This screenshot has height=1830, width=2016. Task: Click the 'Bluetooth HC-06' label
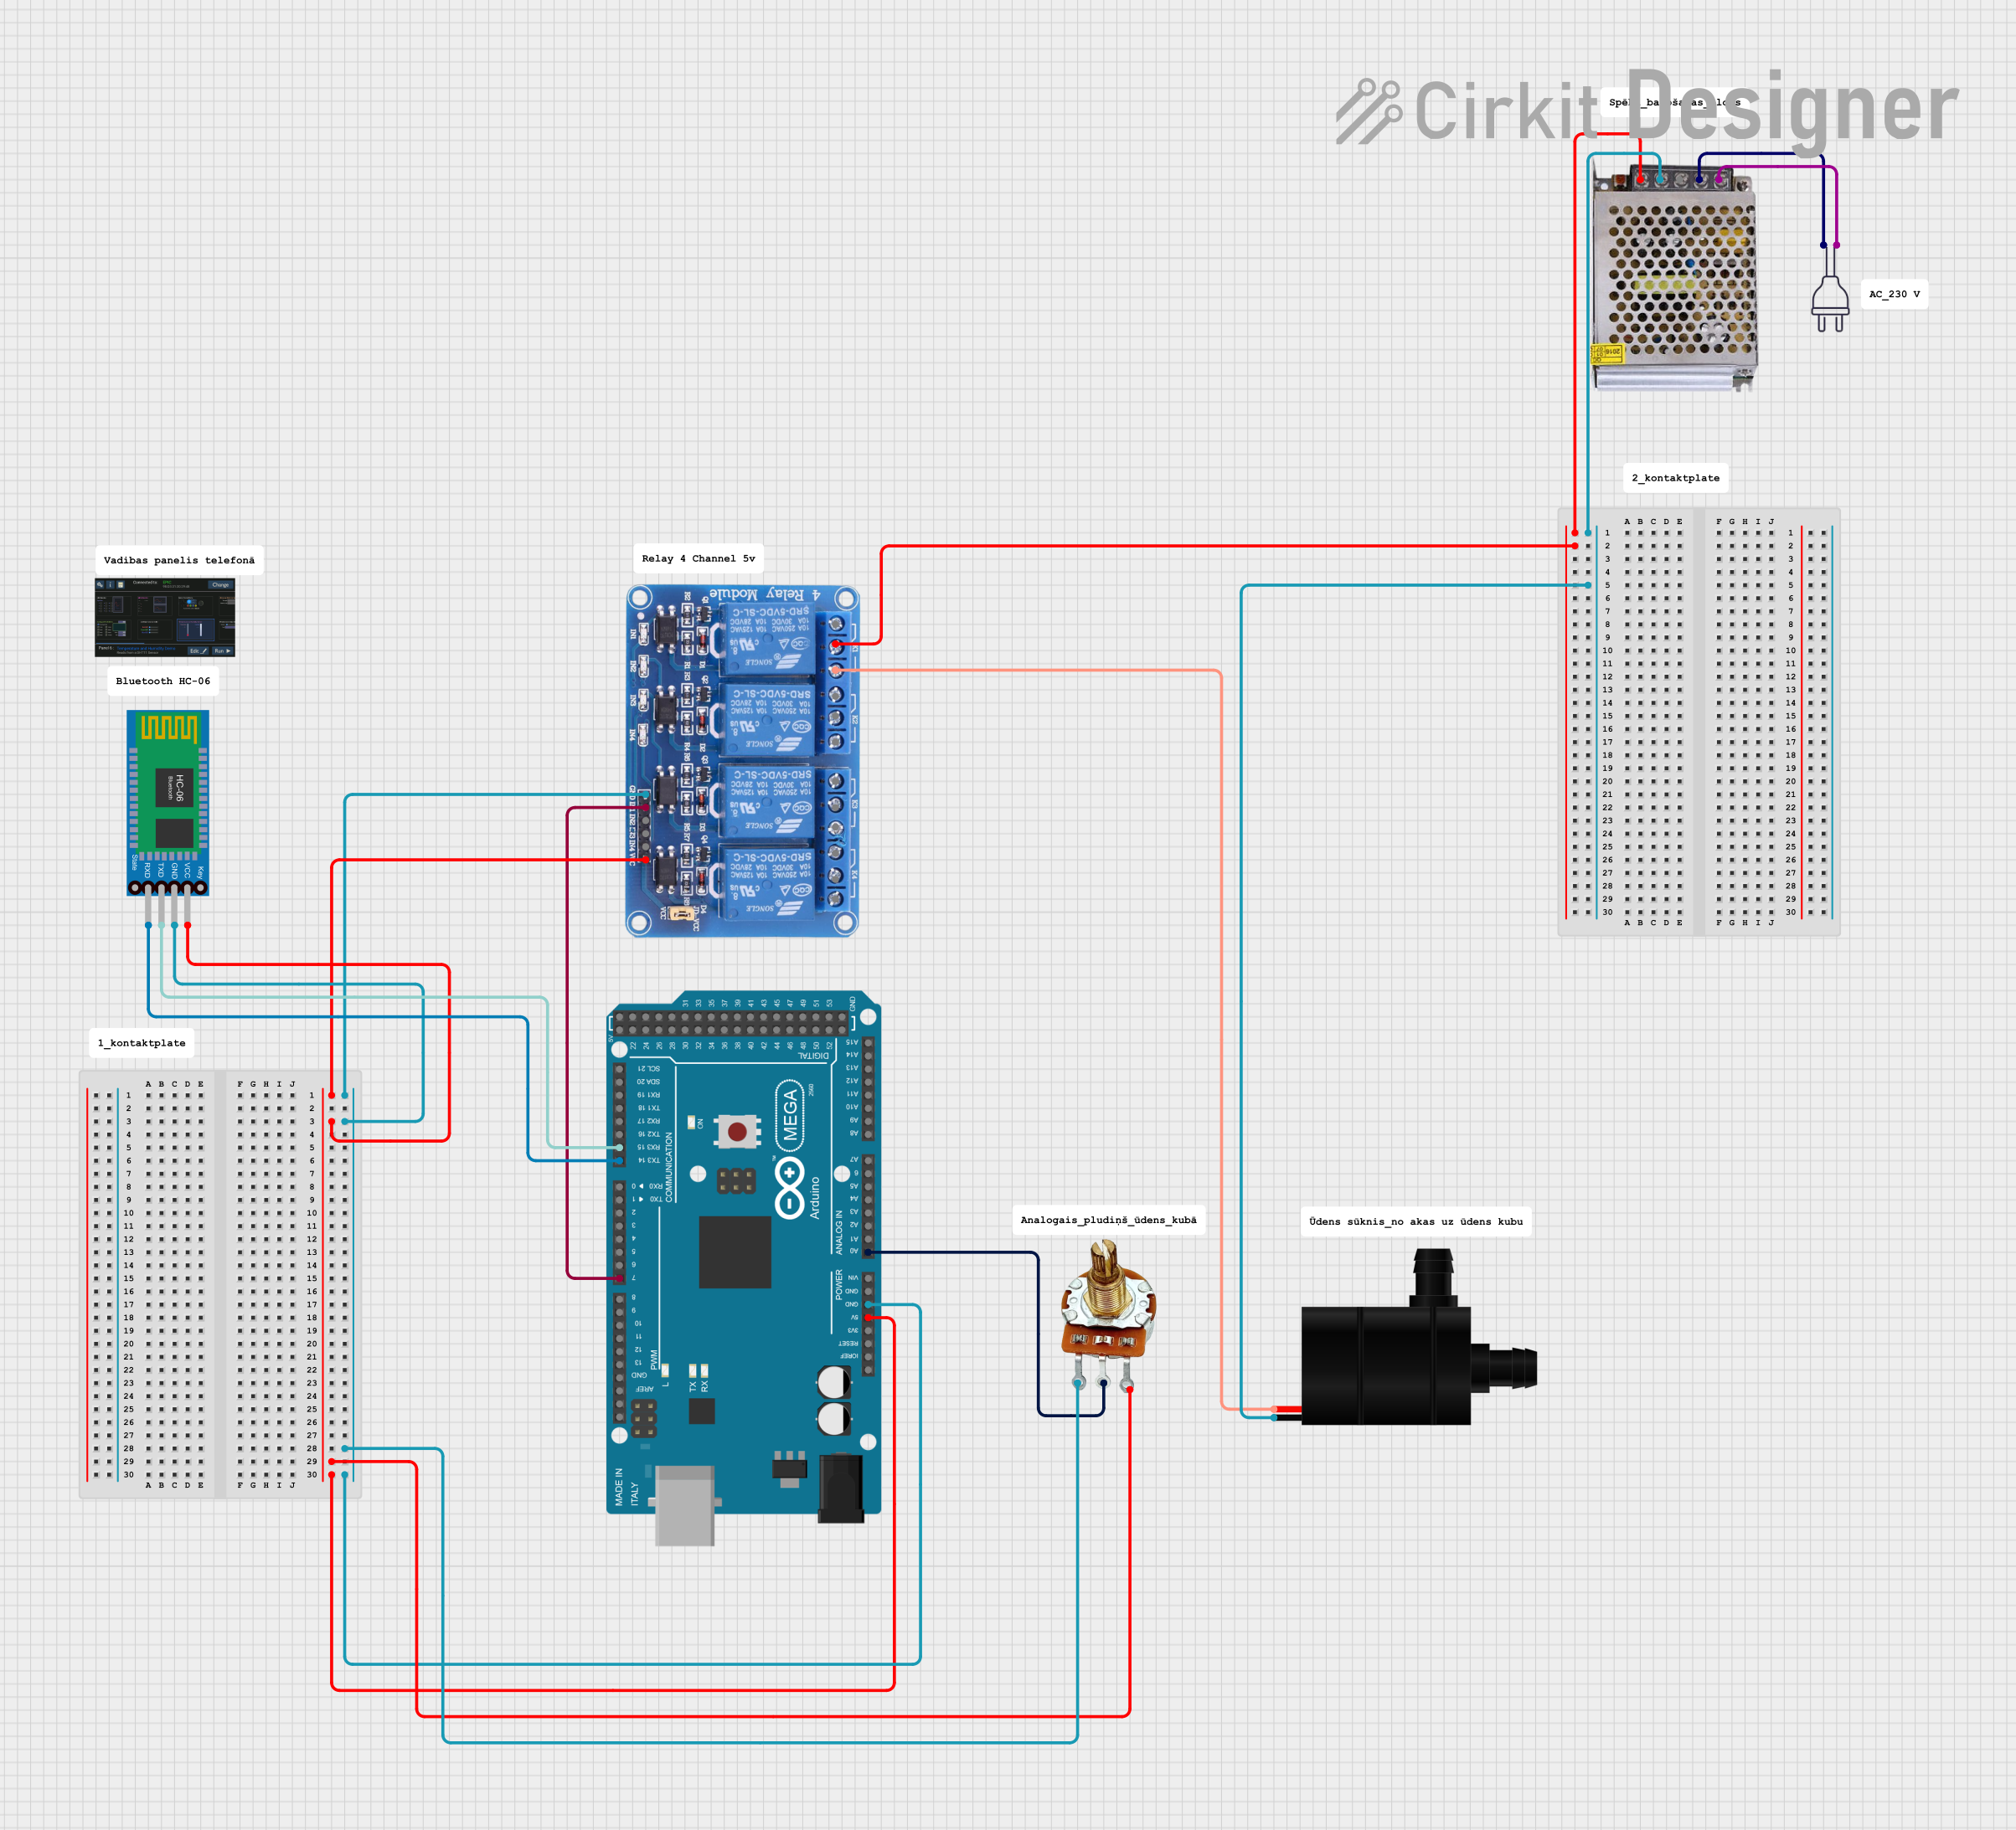pyautogui.click(x=163, y=681)
